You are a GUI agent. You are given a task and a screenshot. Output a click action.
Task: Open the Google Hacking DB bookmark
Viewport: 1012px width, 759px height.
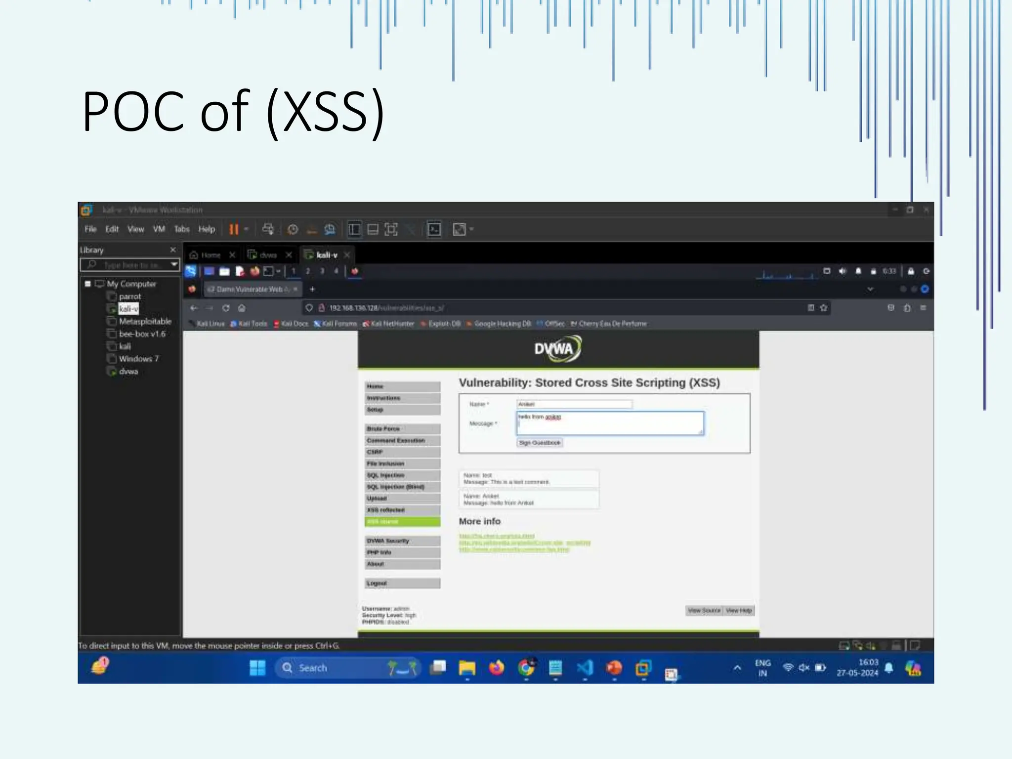(x=499, y=324)
